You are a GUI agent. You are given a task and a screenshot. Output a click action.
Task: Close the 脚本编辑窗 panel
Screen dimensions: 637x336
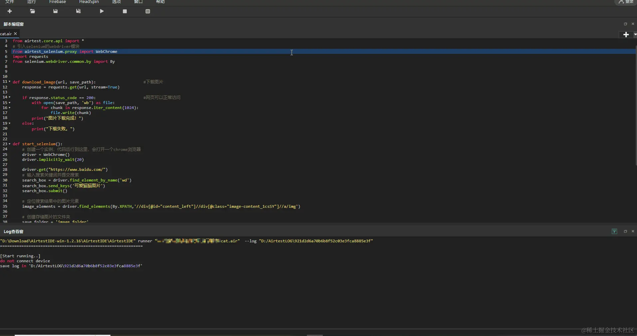coord(633,24)
